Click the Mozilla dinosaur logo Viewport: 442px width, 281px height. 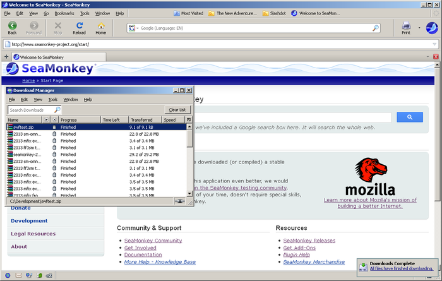[371, 169]
